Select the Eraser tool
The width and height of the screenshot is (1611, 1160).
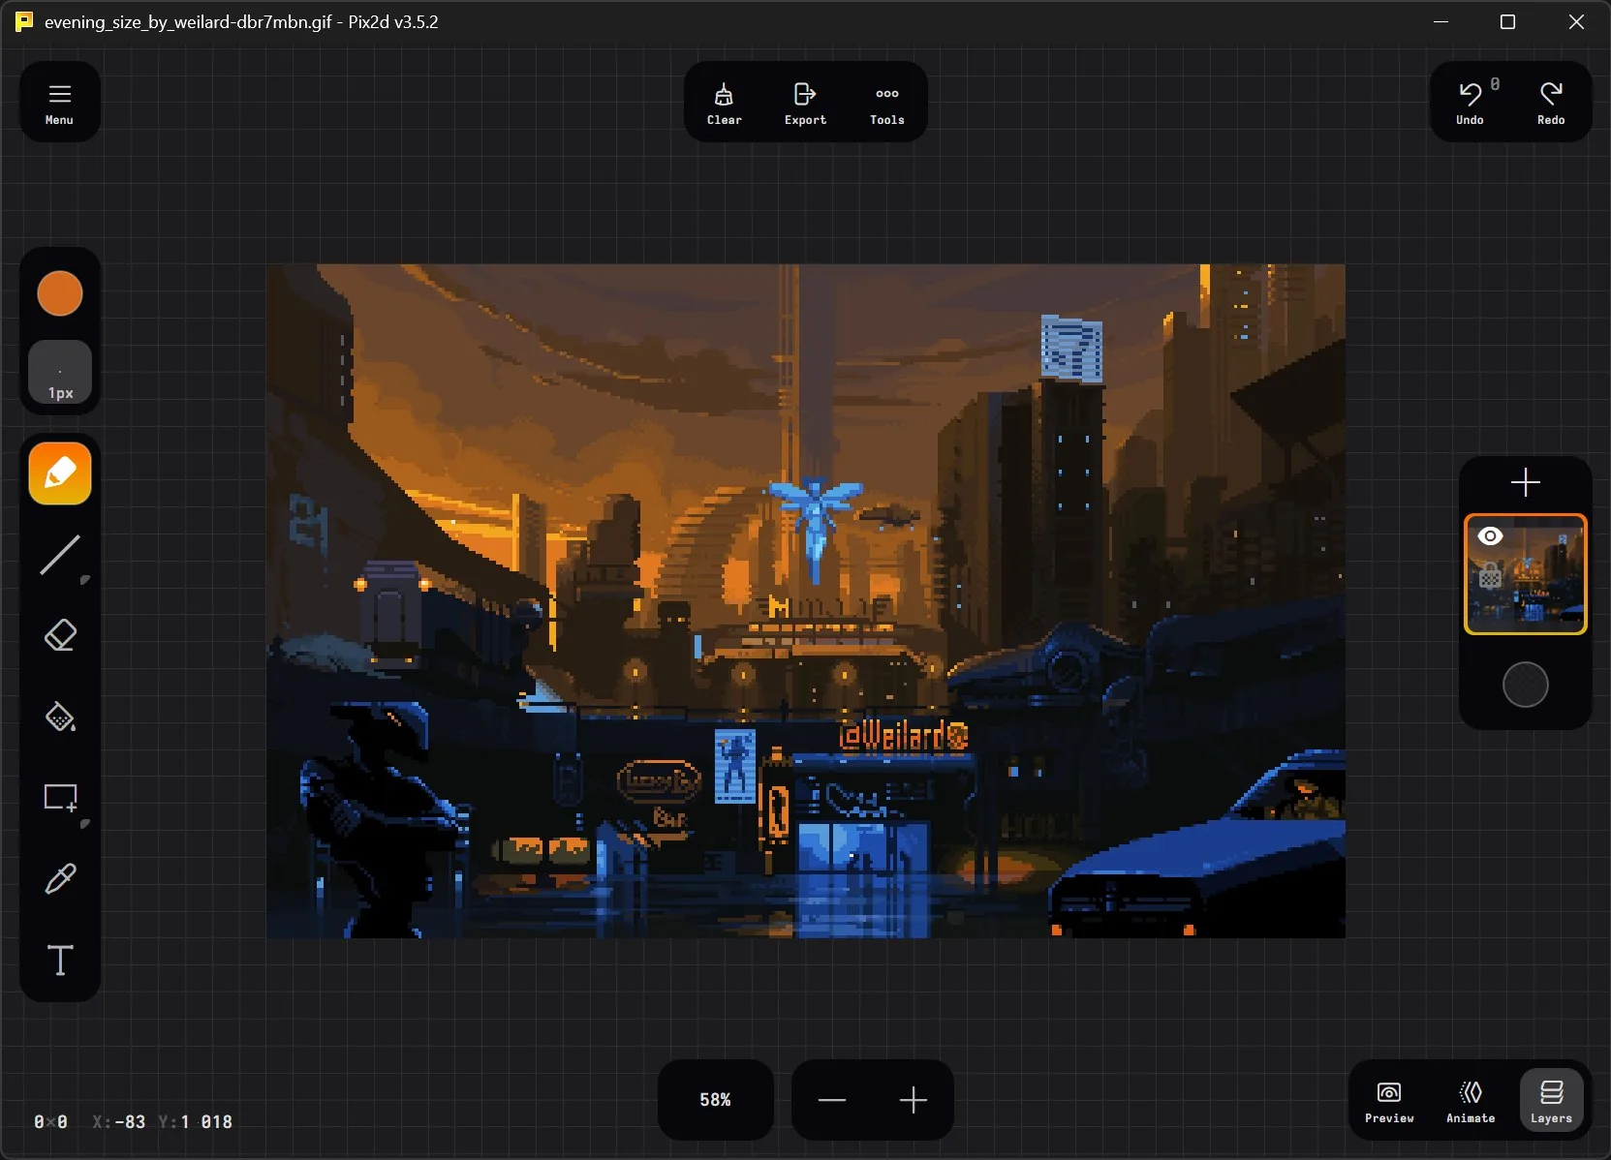pos(60,636)
